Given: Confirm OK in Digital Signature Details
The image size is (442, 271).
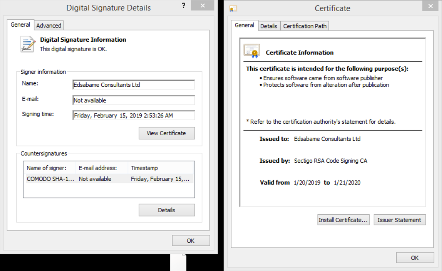Looking at the screenshot, I should click(190, 241).
